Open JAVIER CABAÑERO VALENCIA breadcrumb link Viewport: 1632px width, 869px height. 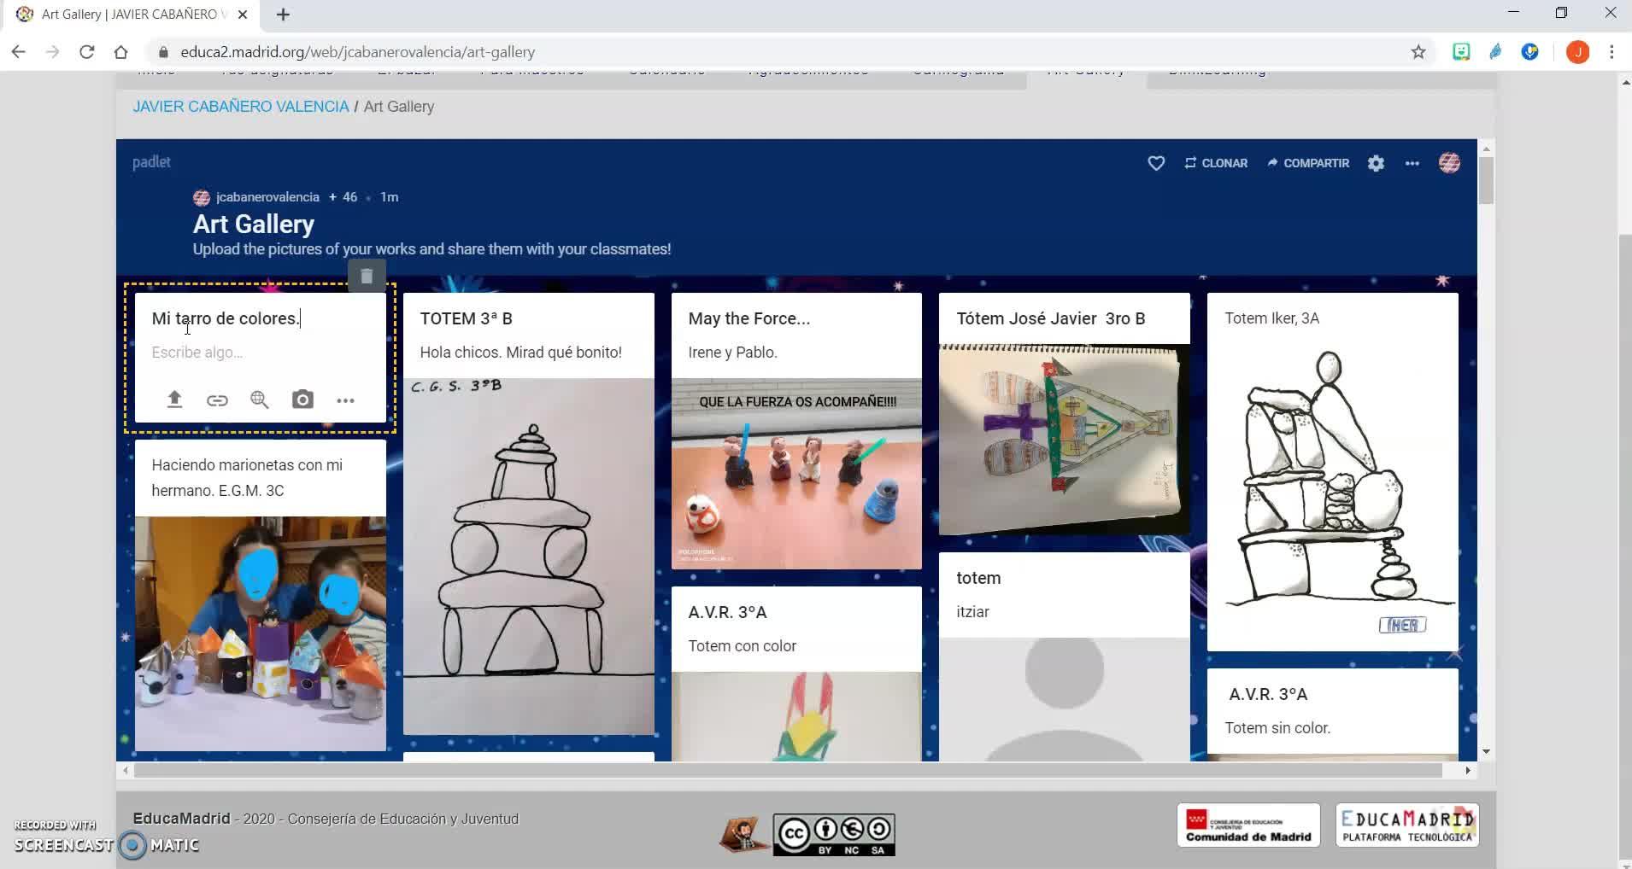[x=241, y=107]
